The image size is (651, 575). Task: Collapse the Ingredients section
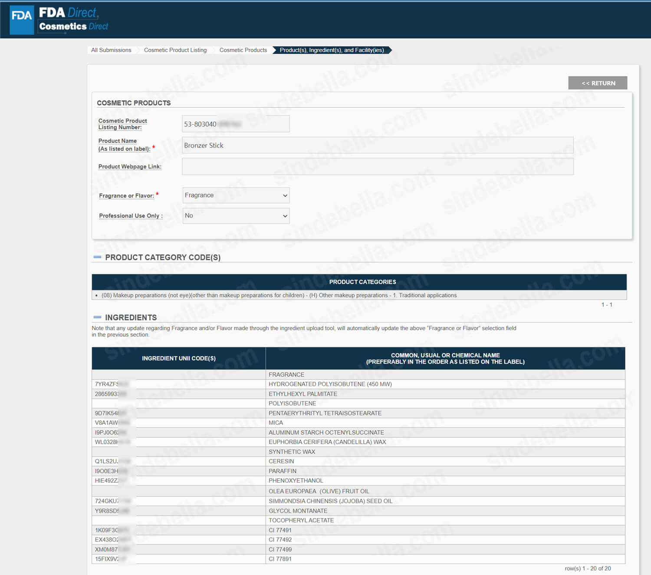tap(97, 317)
